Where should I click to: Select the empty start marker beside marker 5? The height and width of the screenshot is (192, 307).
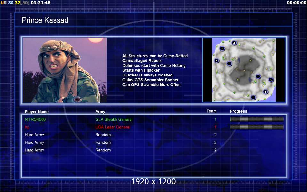click(229, 64)
